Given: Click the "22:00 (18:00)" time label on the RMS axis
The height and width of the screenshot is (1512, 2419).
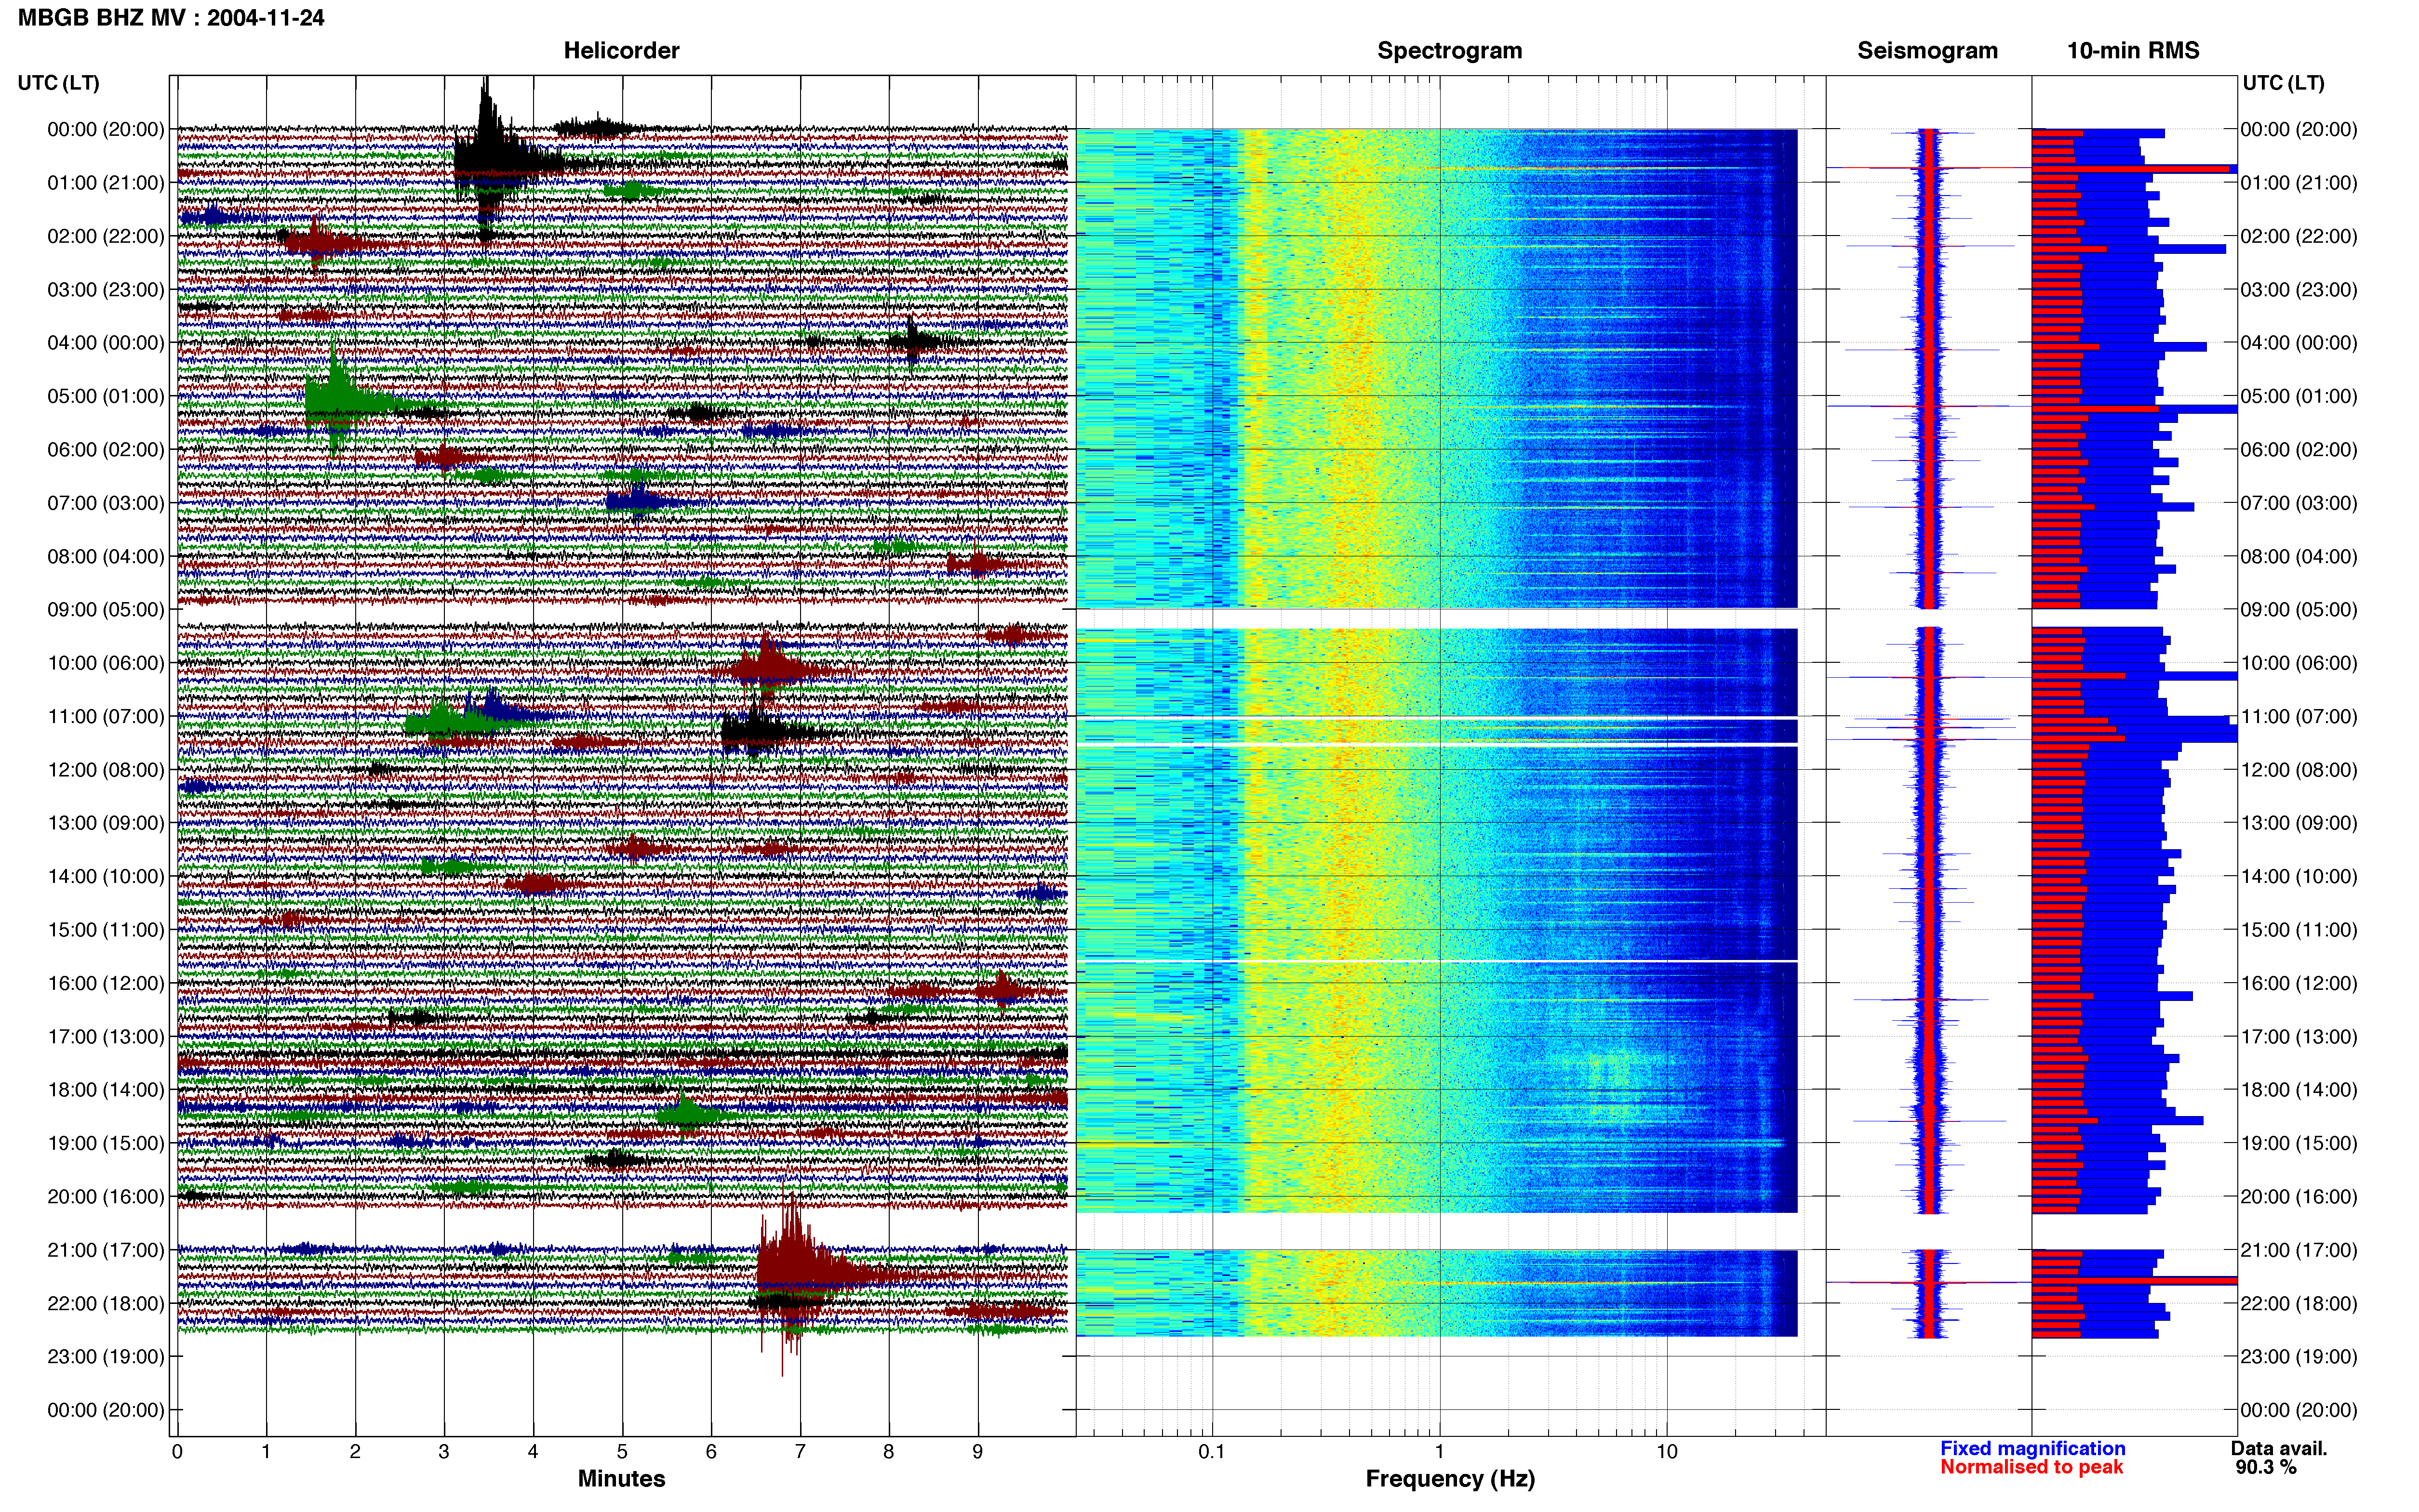Looking at the screenshot, I should click(x=2299, y=1303).
